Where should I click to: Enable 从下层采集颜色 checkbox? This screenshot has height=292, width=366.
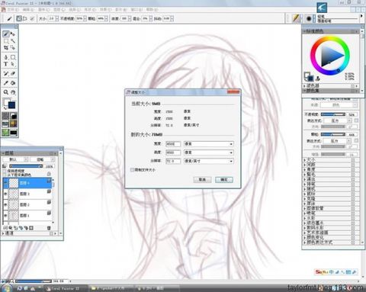[5, 175]
